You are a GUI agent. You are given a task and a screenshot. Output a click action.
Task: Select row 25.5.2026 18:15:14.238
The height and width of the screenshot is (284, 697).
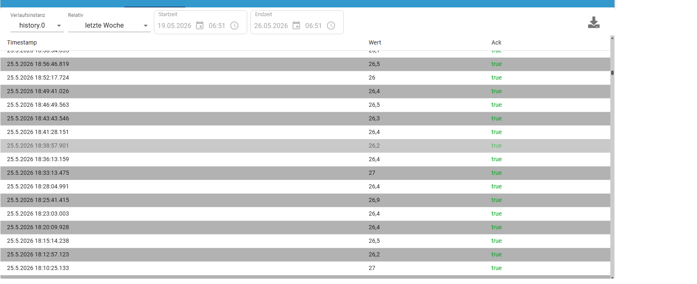coord(305,241)
